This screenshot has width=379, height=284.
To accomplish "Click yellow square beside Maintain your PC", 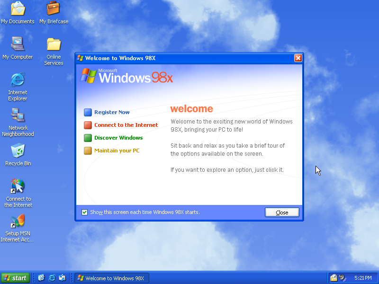I will click(88, 151).
